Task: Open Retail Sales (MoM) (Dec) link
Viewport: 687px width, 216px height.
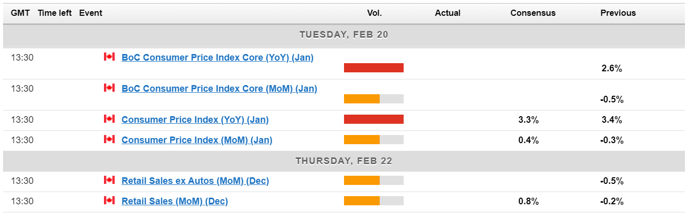Action: (174, 201)
